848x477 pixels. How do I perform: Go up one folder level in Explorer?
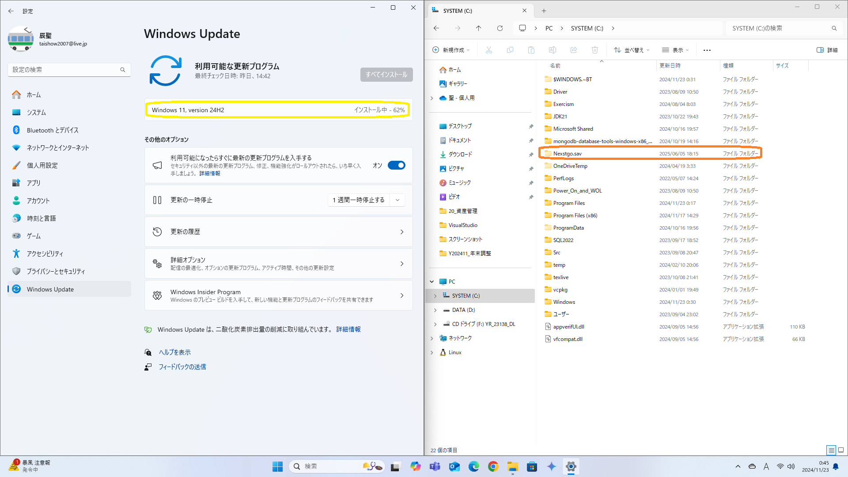click(478, 28)
